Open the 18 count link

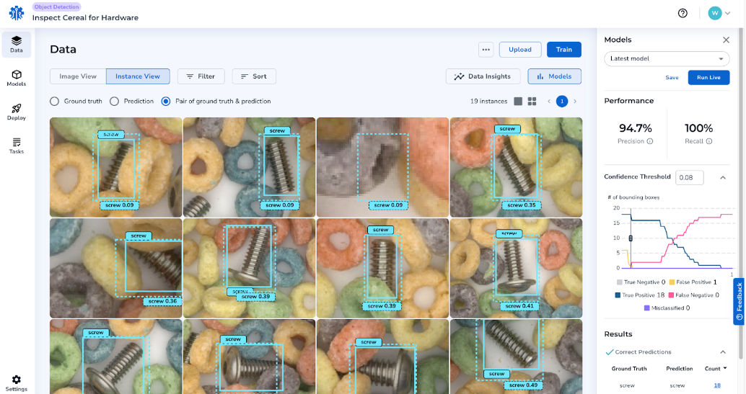click(717, 385)
